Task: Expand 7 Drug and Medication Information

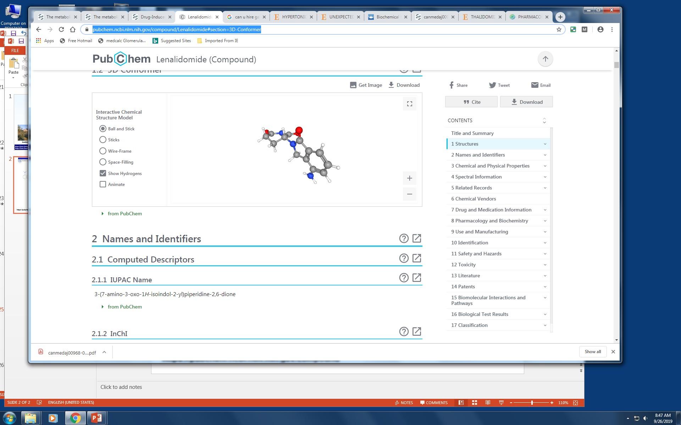Action: pyautogui.click(x=545, y=210)
